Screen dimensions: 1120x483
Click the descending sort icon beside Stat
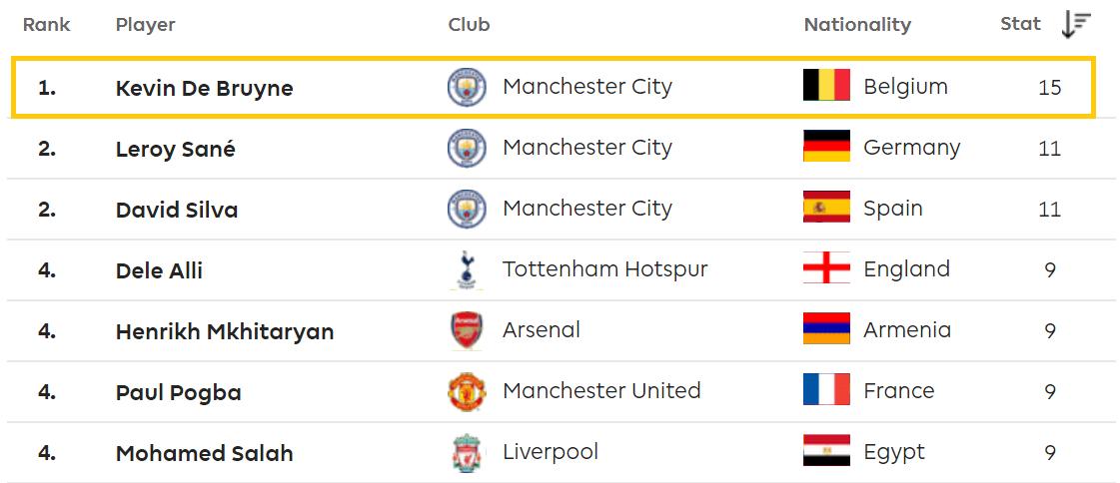(1076, 24)
